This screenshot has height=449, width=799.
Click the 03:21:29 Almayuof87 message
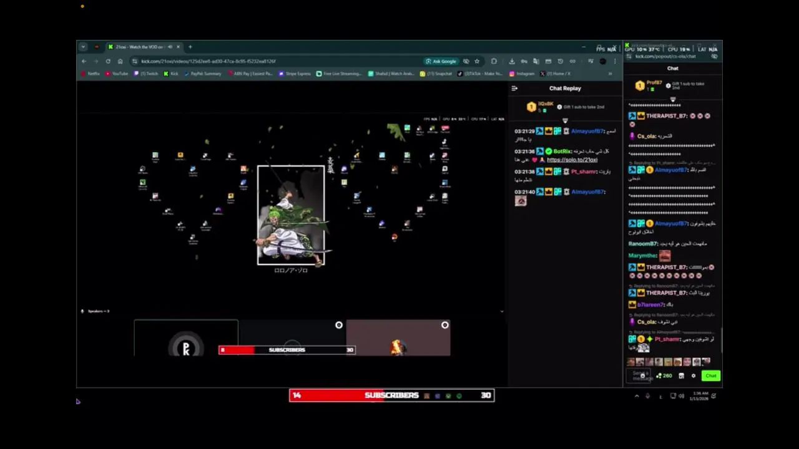[x=565, y=135]
